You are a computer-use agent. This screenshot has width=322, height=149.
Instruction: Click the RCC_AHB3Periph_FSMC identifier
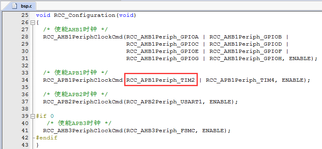[x=160, y=131]
